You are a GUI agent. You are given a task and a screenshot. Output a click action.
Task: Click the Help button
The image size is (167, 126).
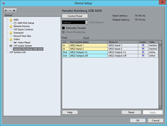coord(70,112)
